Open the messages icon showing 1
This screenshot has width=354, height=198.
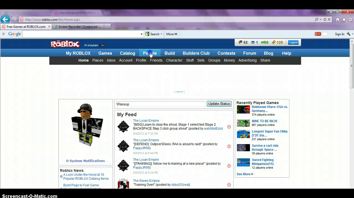pyautogui.click(x=253, y=42)
